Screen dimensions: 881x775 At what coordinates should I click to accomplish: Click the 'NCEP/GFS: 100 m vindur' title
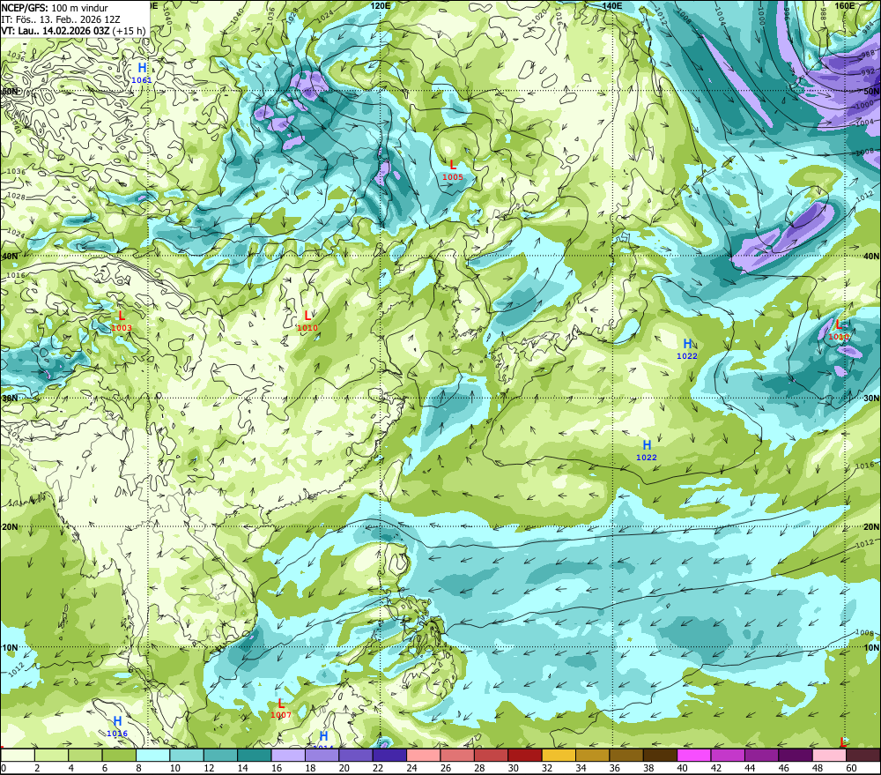pos(54,8)
